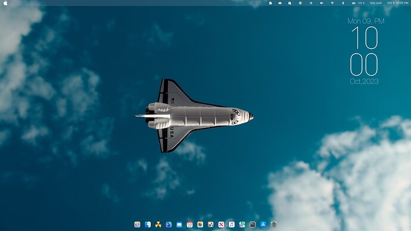Click the Oct 9 10:00 PM clock

click(x=398, y=3)
